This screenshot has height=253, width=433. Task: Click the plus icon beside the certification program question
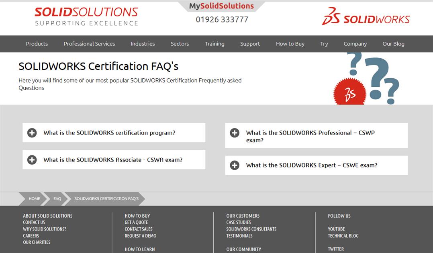tap(32, 132)
